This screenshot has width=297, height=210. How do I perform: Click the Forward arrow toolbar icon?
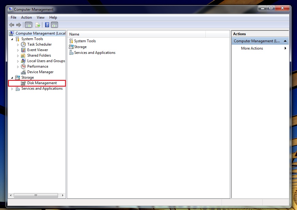[19, 25]
